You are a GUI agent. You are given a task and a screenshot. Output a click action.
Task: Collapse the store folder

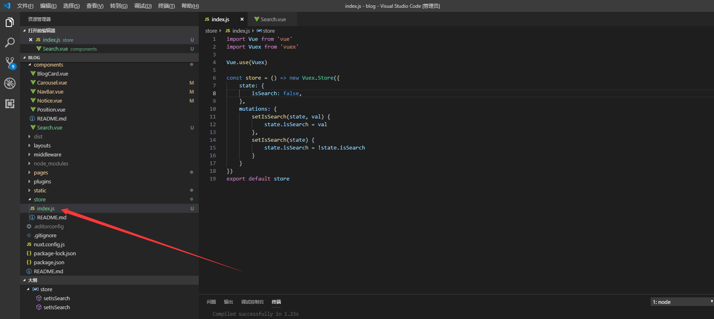tap(29, 199)
